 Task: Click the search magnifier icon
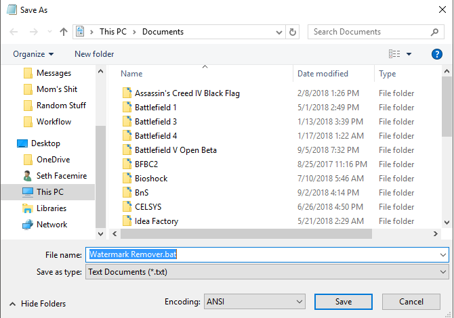coord(434,32)
